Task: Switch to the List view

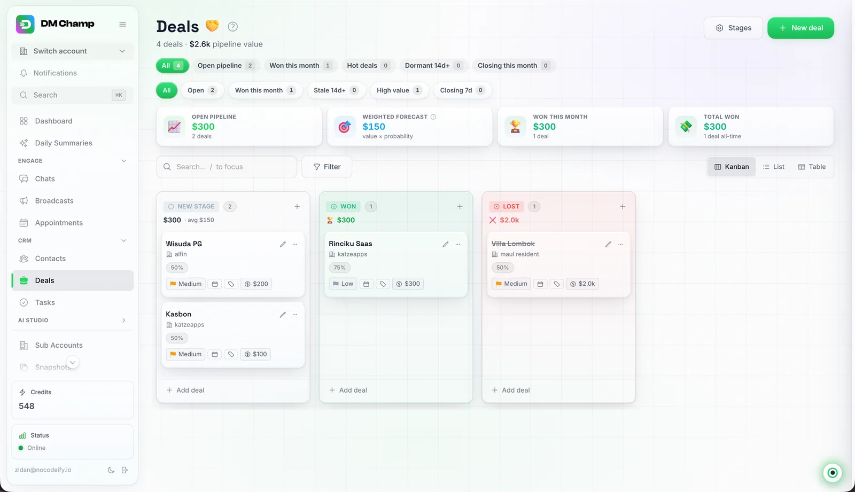Action: point(774,167)
